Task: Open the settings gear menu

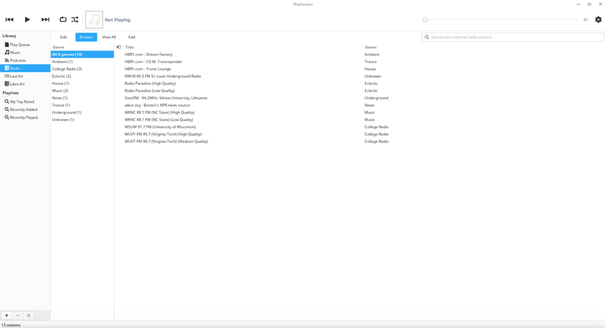Action: point(598,20)
